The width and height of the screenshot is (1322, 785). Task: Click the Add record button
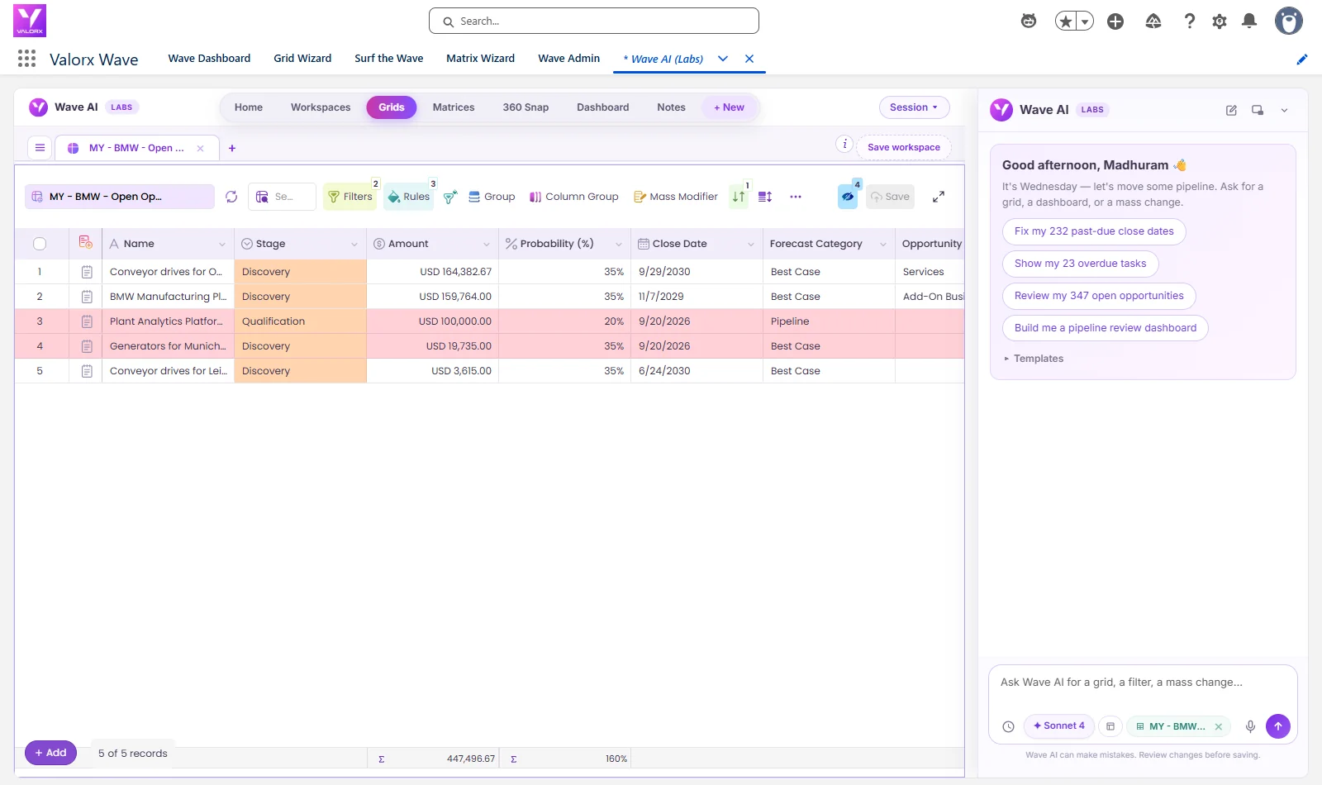[x=50, y=753]
